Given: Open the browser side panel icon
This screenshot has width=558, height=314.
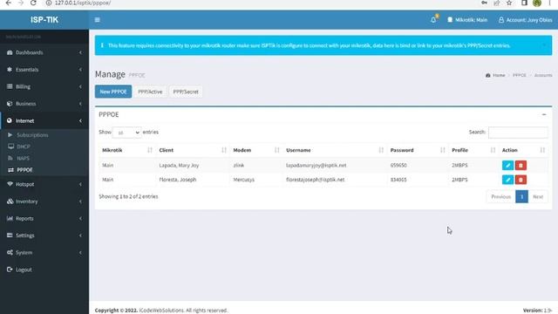Looking at the screenshot, I should (x=524, y=3).
